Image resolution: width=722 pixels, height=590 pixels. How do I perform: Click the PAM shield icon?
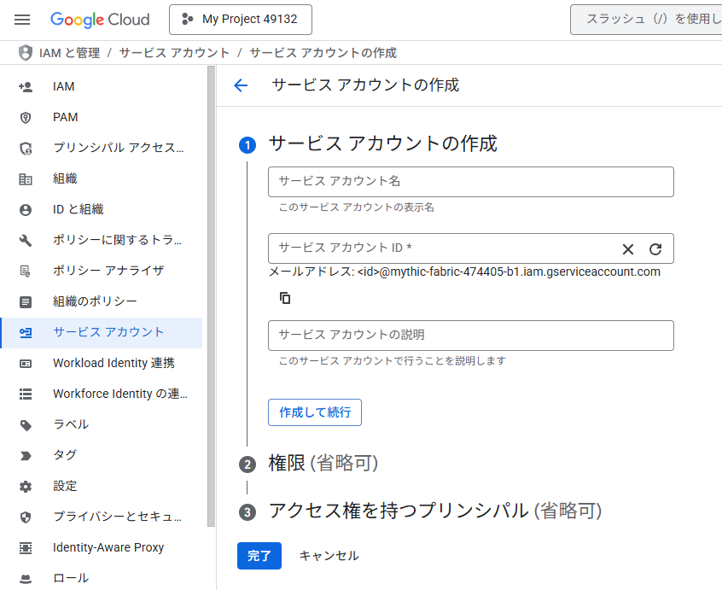pos(26,117)
